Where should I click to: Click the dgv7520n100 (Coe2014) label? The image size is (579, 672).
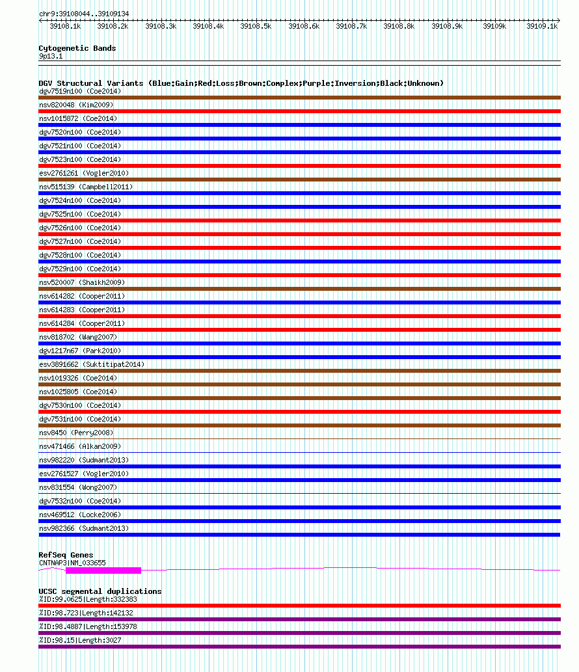tap(80, 133)
